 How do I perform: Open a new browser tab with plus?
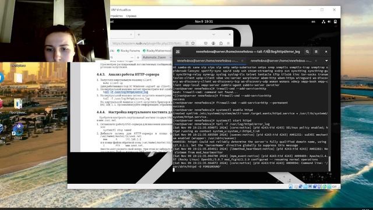pyautogui.click(x=139, y=35)
